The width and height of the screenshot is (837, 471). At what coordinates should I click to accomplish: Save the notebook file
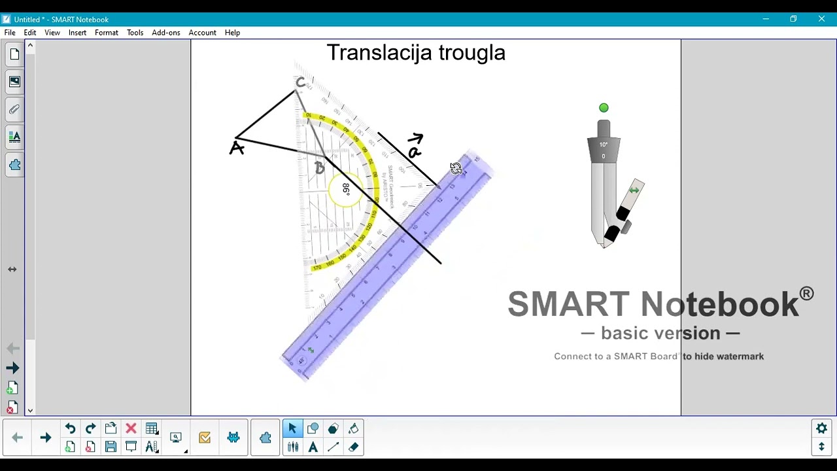111,447
